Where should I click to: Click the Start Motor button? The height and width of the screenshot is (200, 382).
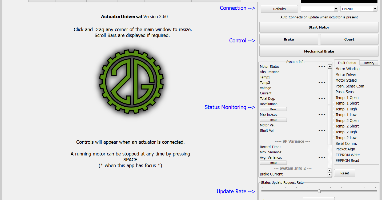tap(319, 27)
